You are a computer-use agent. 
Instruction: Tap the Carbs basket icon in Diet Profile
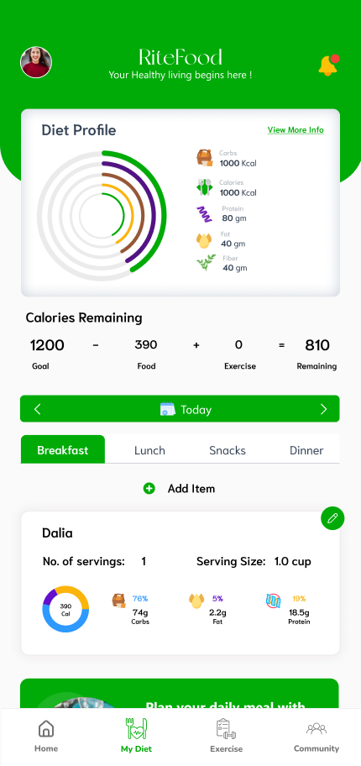pyautogui.click(x=205, y=158)
